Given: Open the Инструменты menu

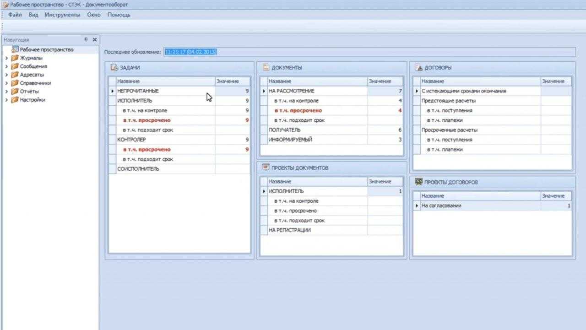Looking at the screenshot, I should [x=62, y=15].
